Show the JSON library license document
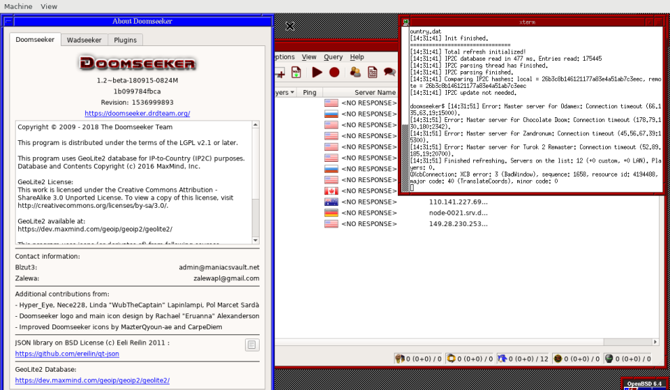The width and height of the screenshot is (670, 390). point(252,345)
